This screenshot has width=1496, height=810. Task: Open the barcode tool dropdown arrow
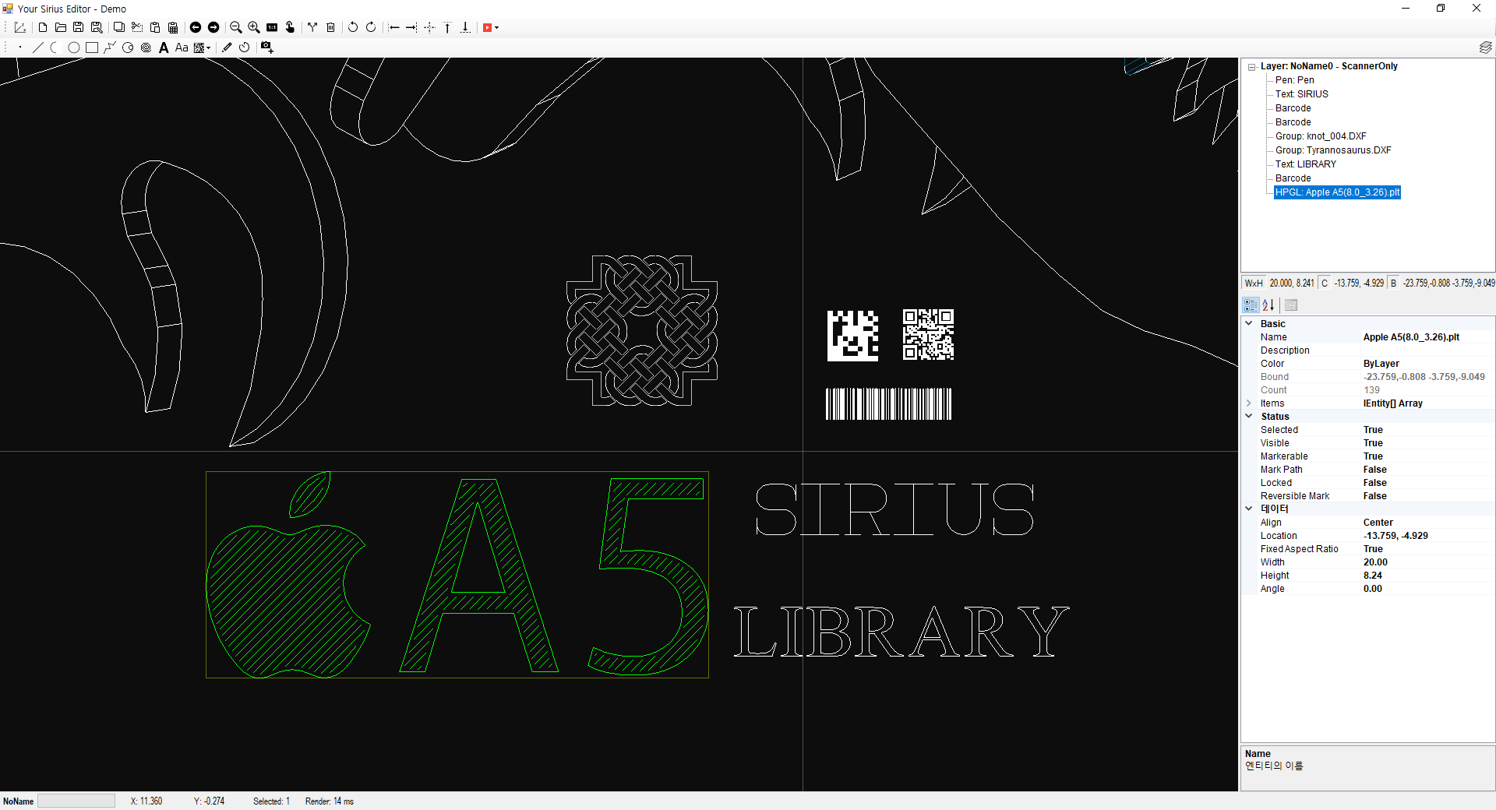(209, 48)
